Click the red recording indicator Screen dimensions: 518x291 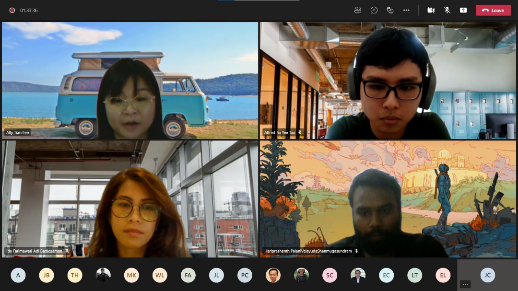12,10
